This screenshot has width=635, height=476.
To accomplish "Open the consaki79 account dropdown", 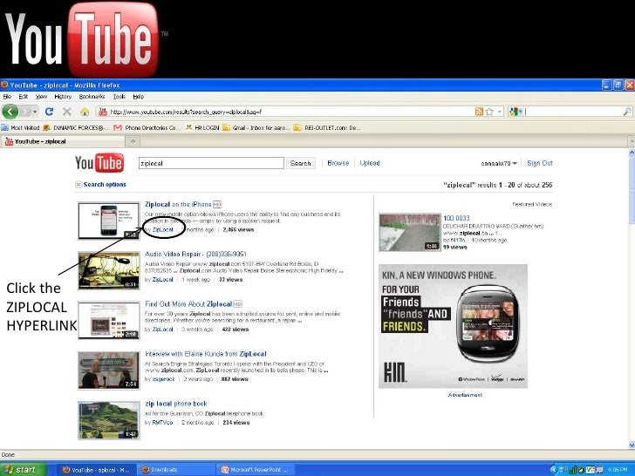I will pyautogui.click(x=499, y=164).
